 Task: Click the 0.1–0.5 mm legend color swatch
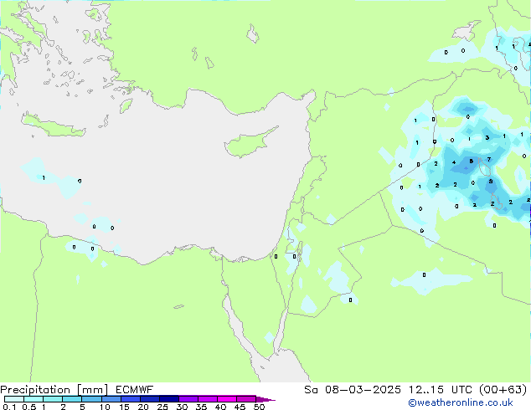[14, 399]
